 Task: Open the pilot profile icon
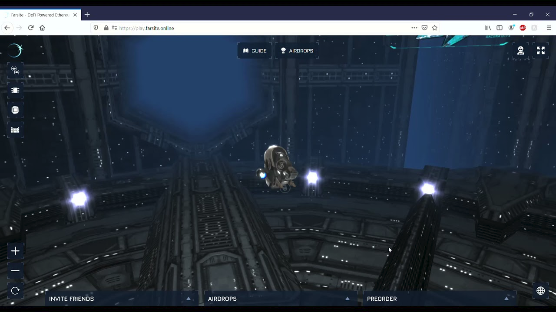coord(520,51)
